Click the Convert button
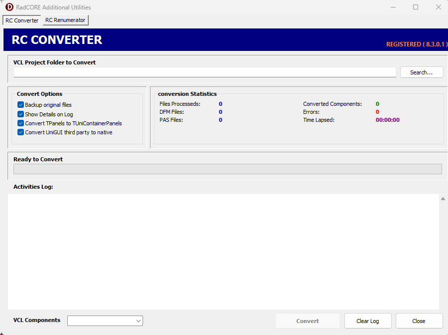This screenshot has width=448, height=335. [307, 321]
